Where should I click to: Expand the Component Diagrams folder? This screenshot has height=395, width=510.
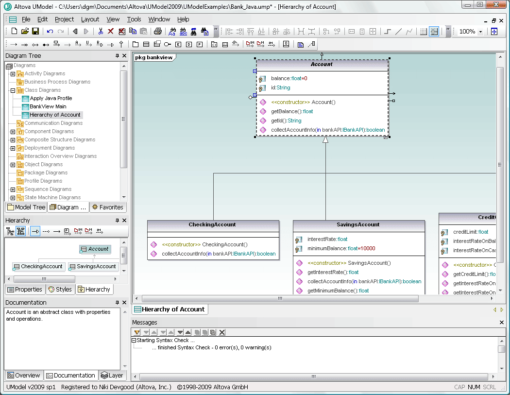(13, 132)
